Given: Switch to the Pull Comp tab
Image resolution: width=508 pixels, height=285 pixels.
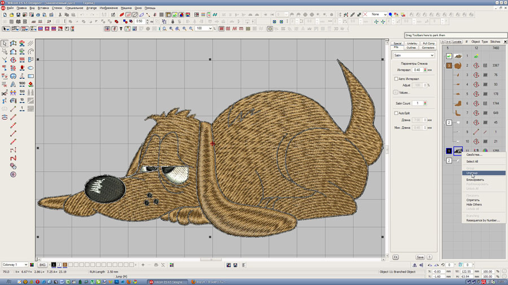Looking at the screenshot, I should pos(428,43).
